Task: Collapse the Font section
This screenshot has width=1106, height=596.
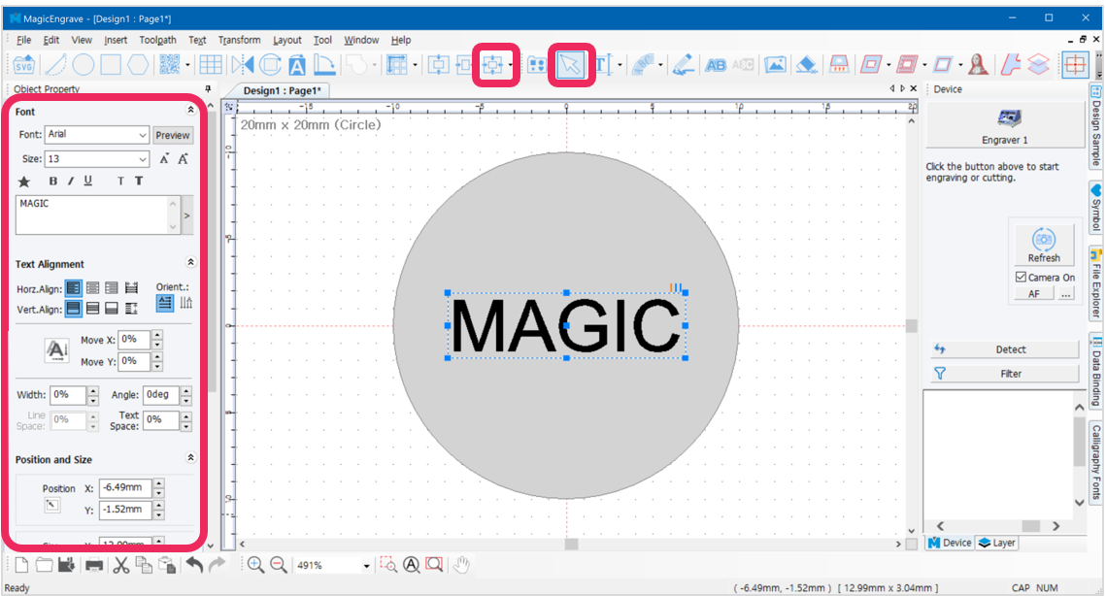Action: coord(190,110)
